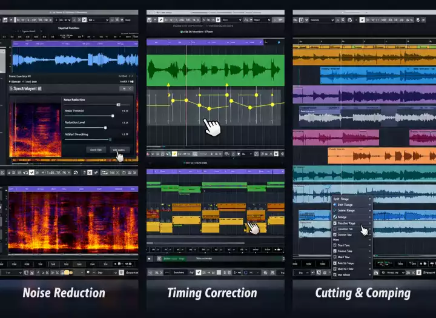Select the purple waveform track in Cutting & Comping

click(x=365, y=94)
